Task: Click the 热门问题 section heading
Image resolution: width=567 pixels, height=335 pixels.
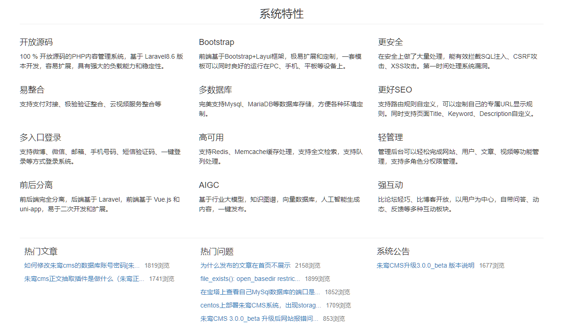Action: (x=217, y=252)
